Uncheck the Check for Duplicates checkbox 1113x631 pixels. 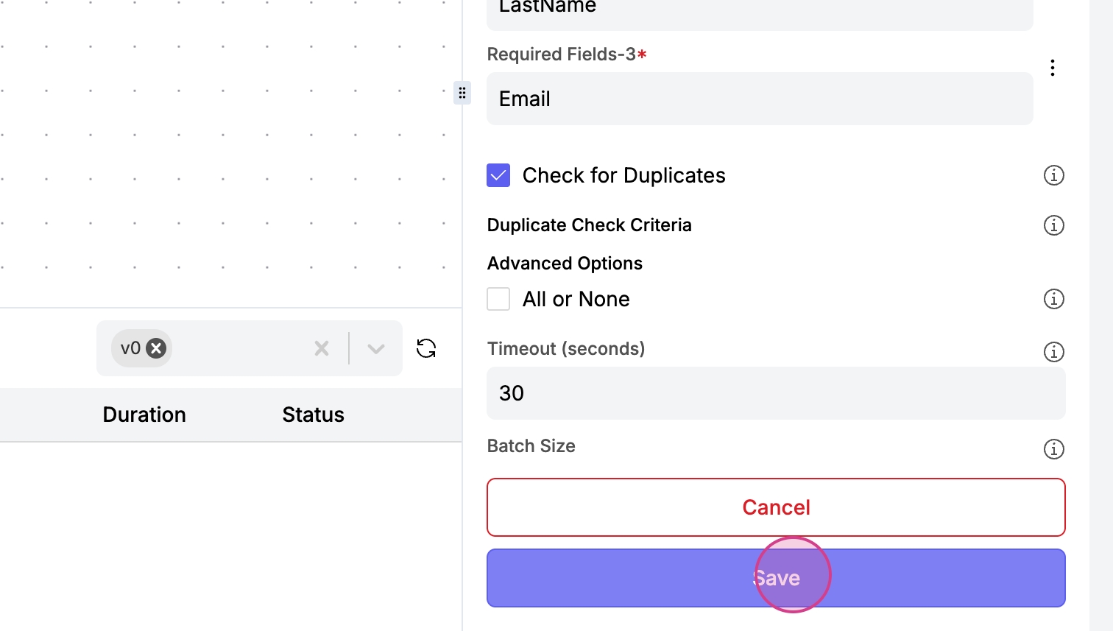pyautogui.click(x=498, y=175)
